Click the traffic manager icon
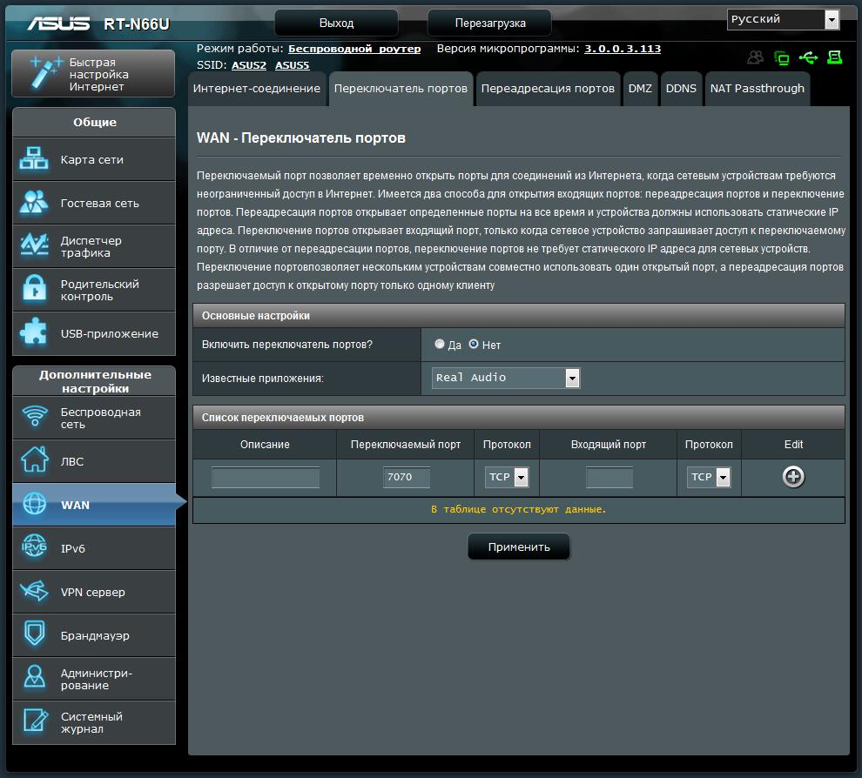The width and height of the screenshot is (862, 778). pos(34,245)
